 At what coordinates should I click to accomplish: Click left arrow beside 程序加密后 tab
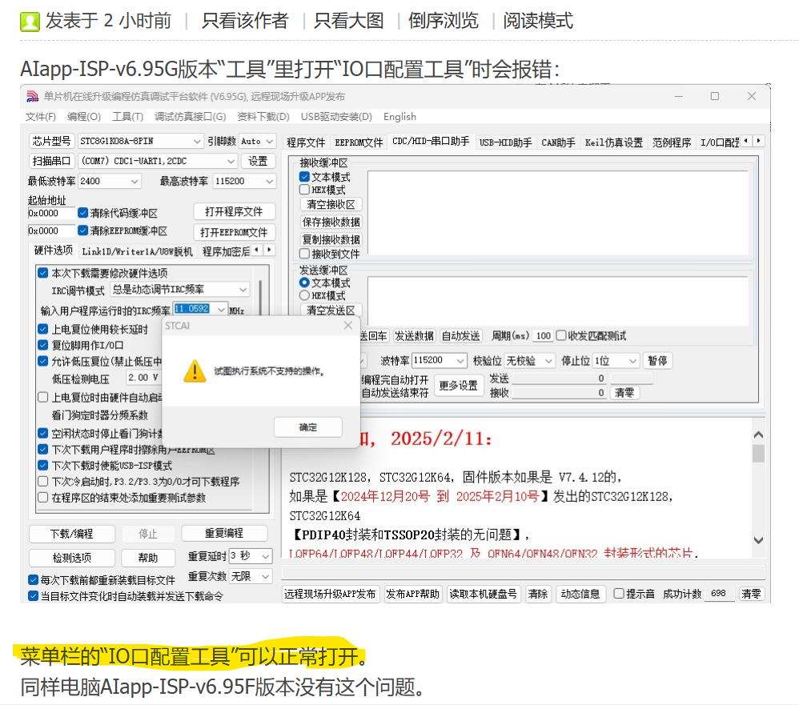pyautogui.click(x=257, y=250)
